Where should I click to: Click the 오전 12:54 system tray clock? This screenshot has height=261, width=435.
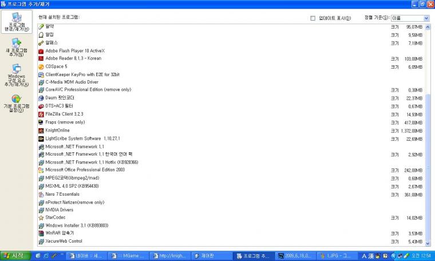click(421, 255)
